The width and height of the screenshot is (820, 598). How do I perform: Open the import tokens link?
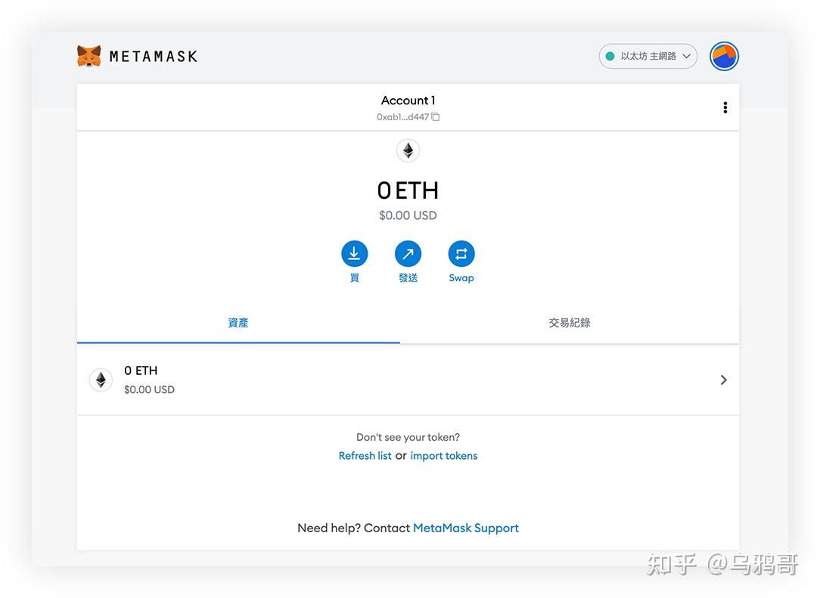point(444,455)
